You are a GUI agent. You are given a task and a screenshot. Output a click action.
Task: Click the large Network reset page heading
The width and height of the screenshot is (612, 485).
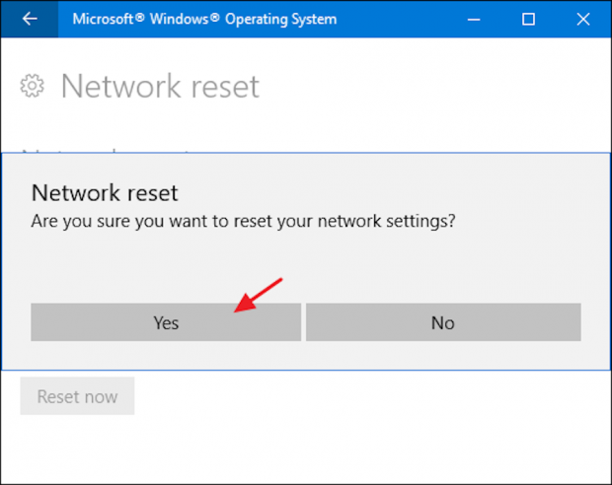tap(160, 87)
